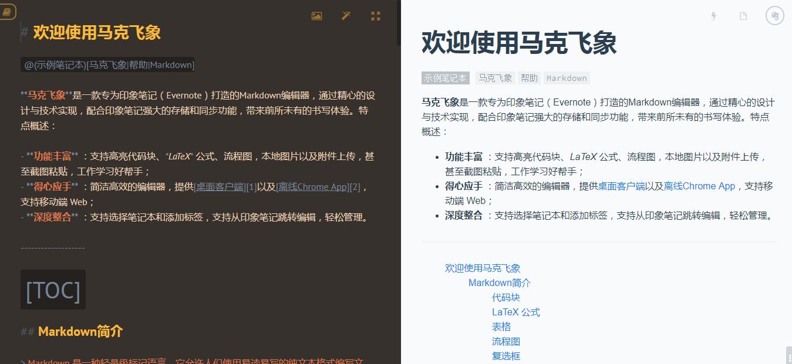Click the lightning sync icon above the preview
792x364 pixels.
click(x=713, y=16)
